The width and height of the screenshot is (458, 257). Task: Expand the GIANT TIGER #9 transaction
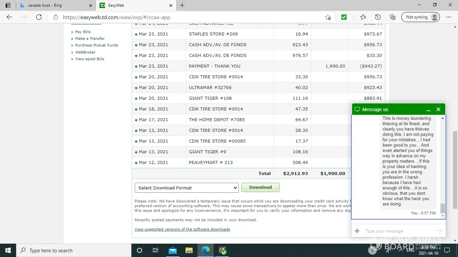click(x=136, y=152)
